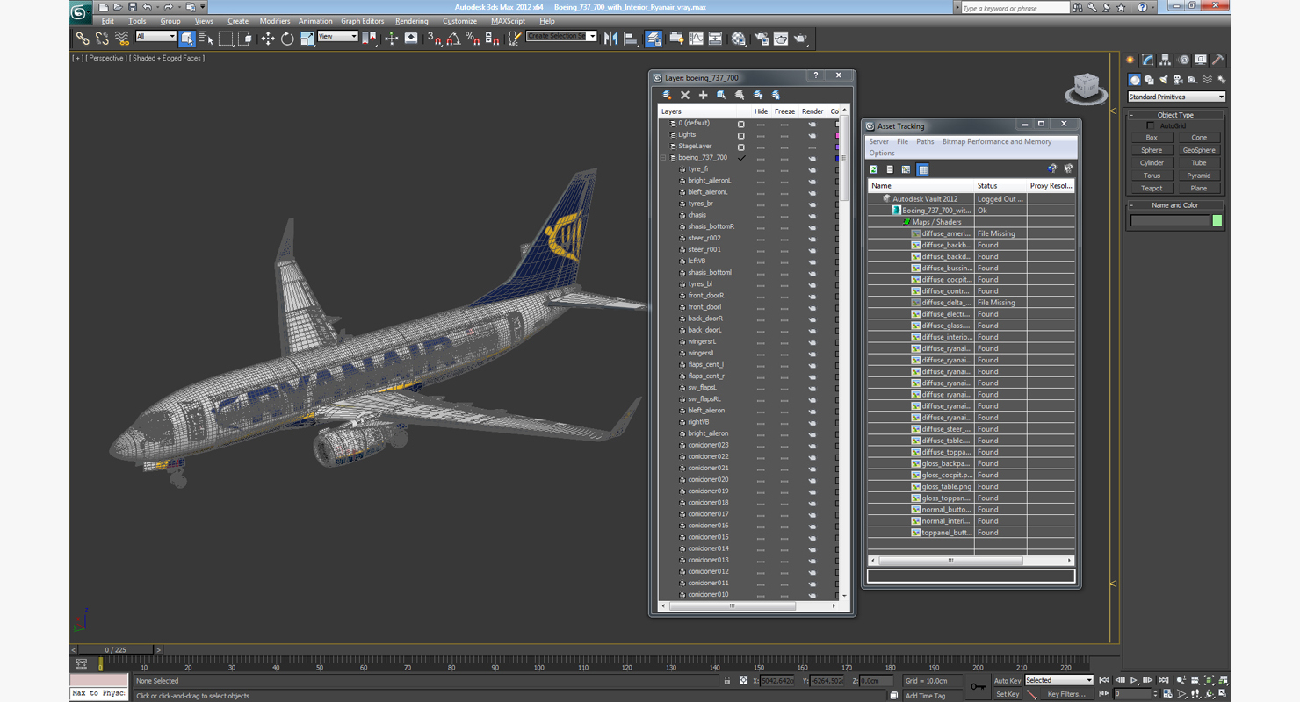Open the Render Setup dialog
The height and width of the screenshot is (702, 1300).
(x=761, y=39)
